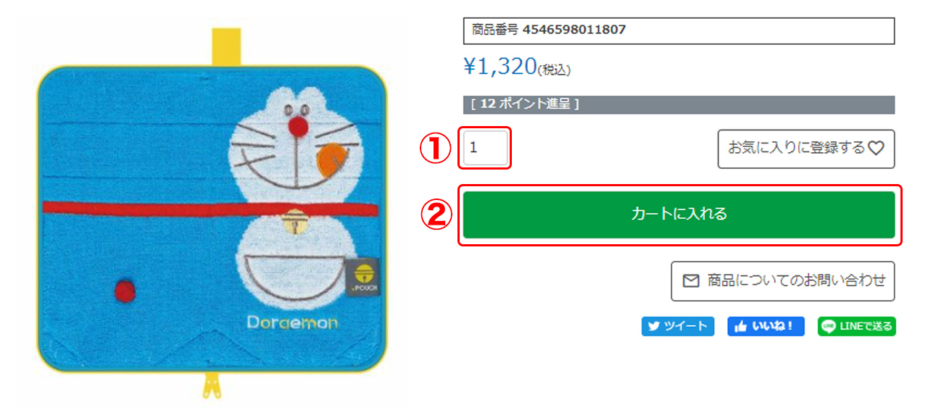
Task: Click the ¥1,320 price text
Action: [x=500, y=67]
